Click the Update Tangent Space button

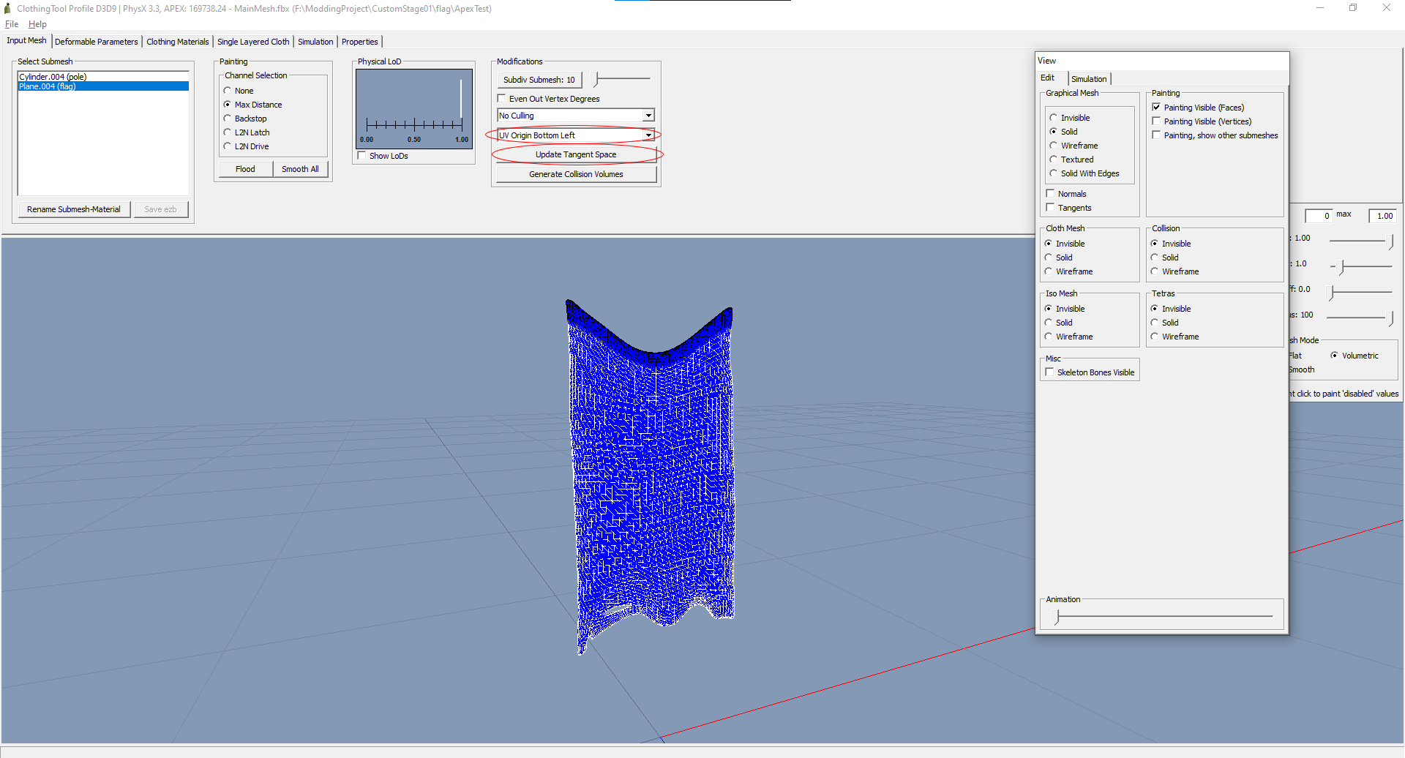click(x=576, y=154)
